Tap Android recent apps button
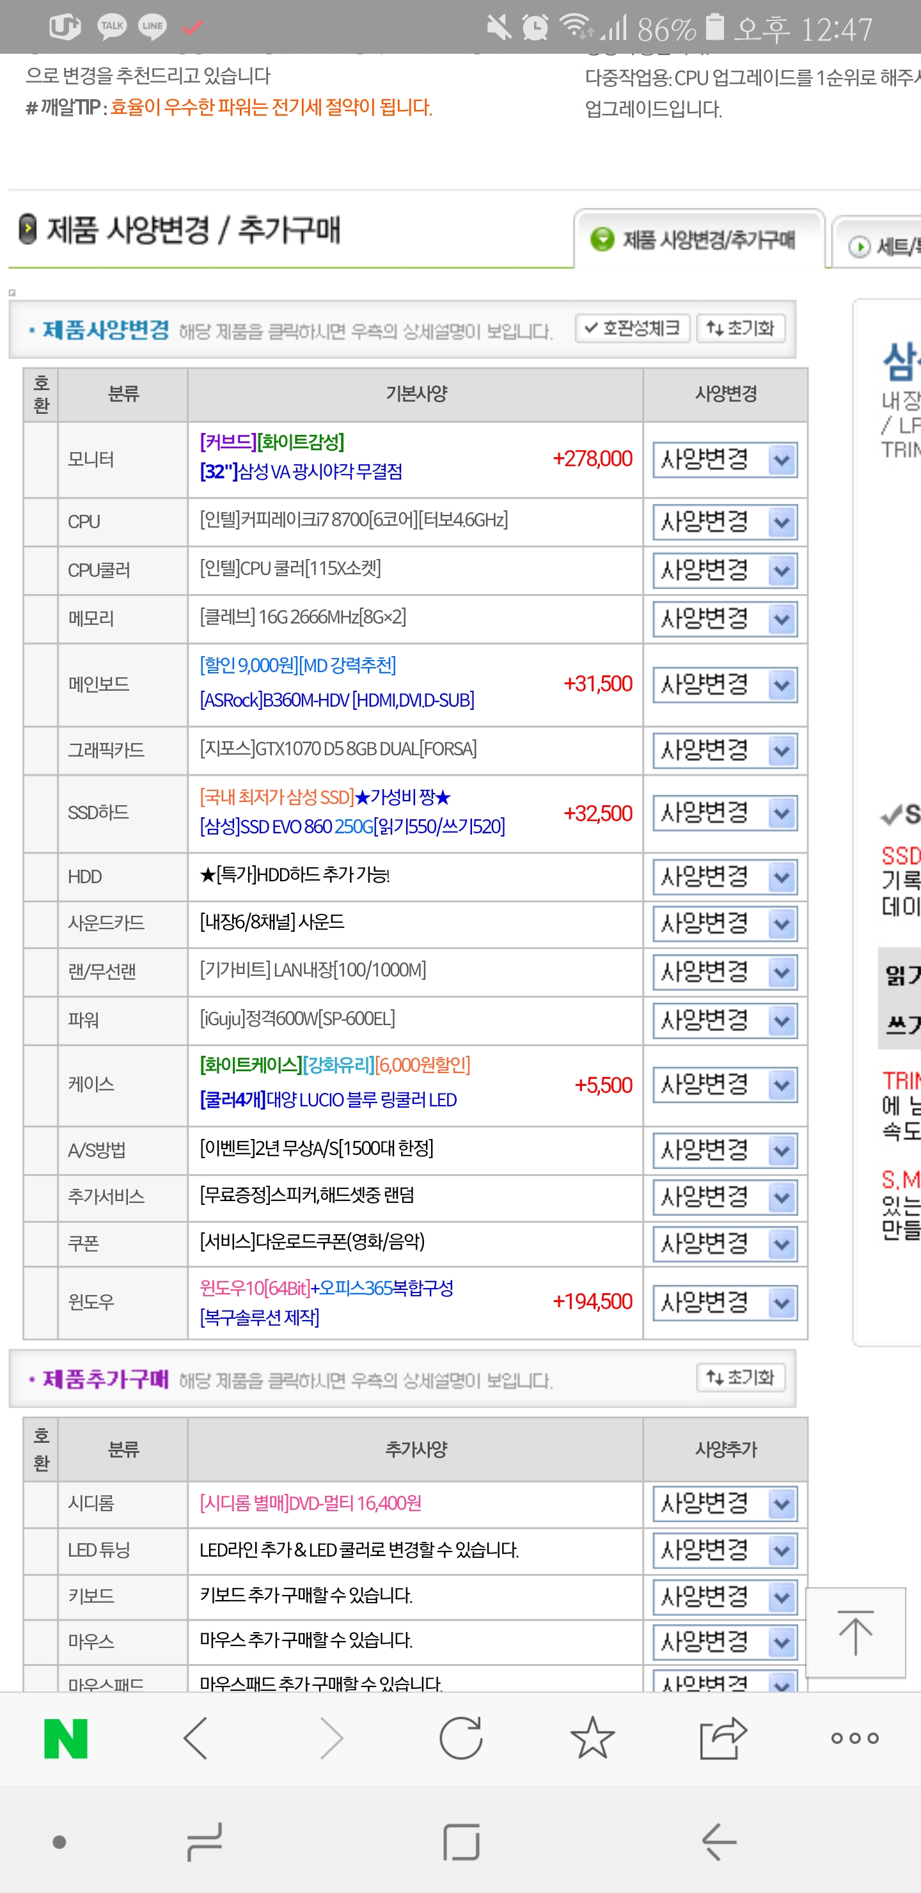 204,1842
